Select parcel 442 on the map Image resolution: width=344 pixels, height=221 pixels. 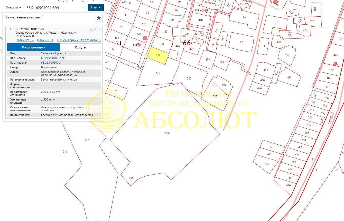(x=265, y=70)
